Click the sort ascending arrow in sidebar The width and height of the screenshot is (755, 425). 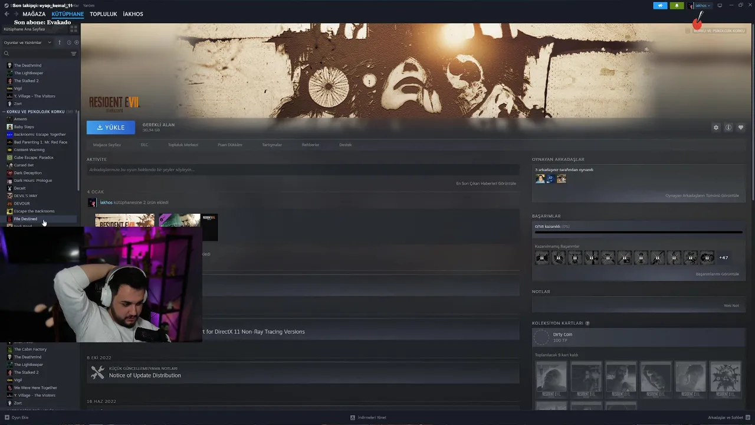(x=60, y=42)
